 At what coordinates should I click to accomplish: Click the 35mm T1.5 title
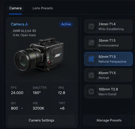[x=107, y=41]
